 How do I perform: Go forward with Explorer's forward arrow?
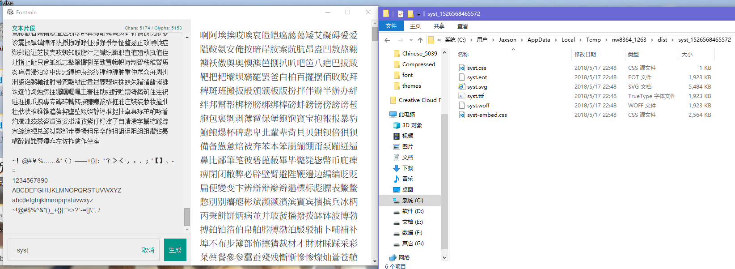[x=401, y=40]
